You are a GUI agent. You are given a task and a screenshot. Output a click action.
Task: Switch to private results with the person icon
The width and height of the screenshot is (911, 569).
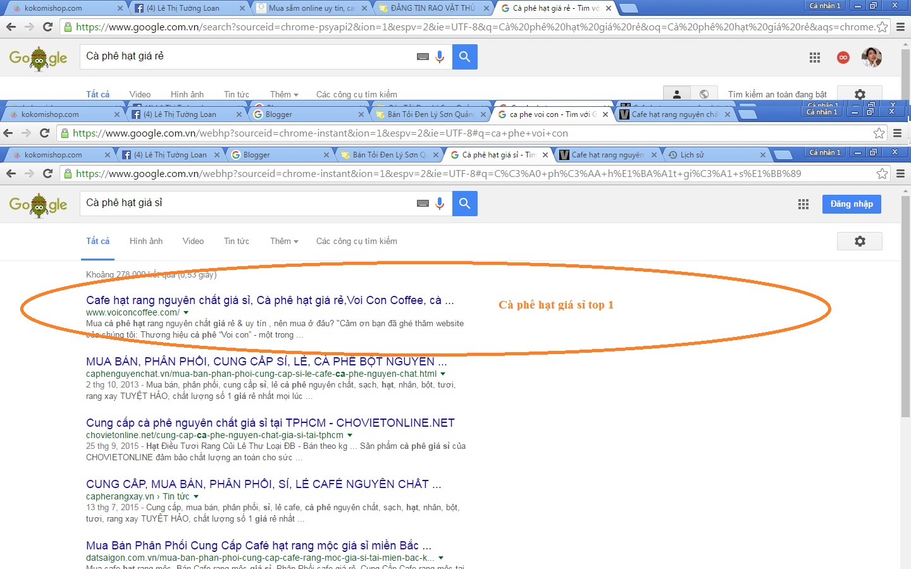tap(677, 94)
